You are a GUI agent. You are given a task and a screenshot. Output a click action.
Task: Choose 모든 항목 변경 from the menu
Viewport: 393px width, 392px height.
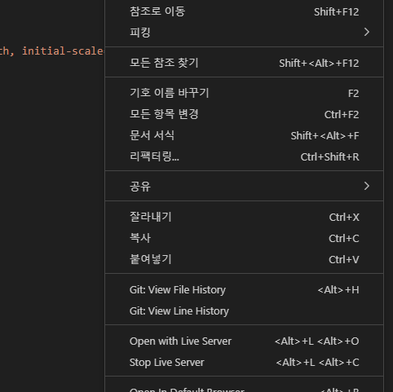click(x=244, y=114)
